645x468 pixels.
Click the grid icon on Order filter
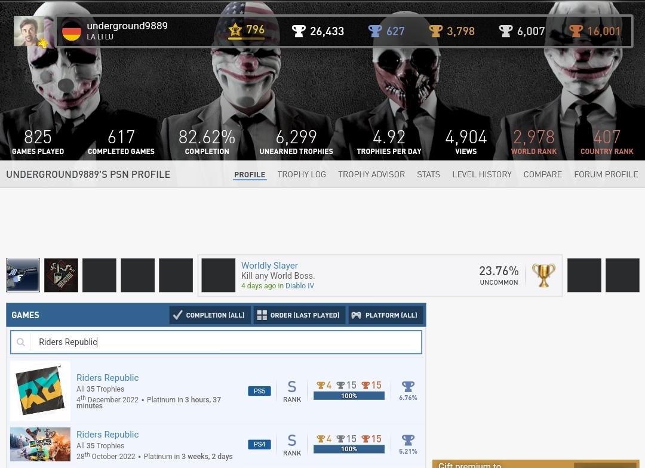pos(262,315)
